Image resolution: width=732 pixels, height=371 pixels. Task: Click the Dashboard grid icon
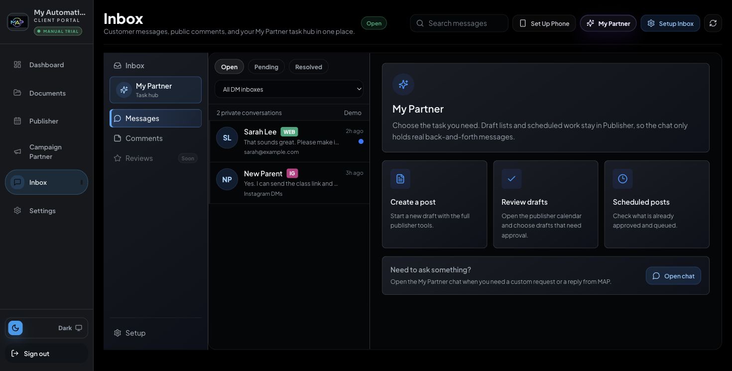click(17, 65)
